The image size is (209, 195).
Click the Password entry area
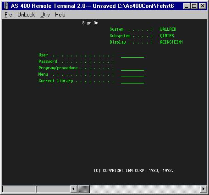coord(132,61)
